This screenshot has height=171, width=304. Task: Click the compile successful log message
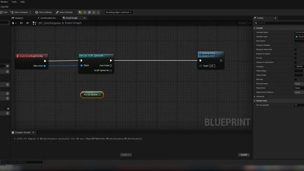tap(79, 139)
